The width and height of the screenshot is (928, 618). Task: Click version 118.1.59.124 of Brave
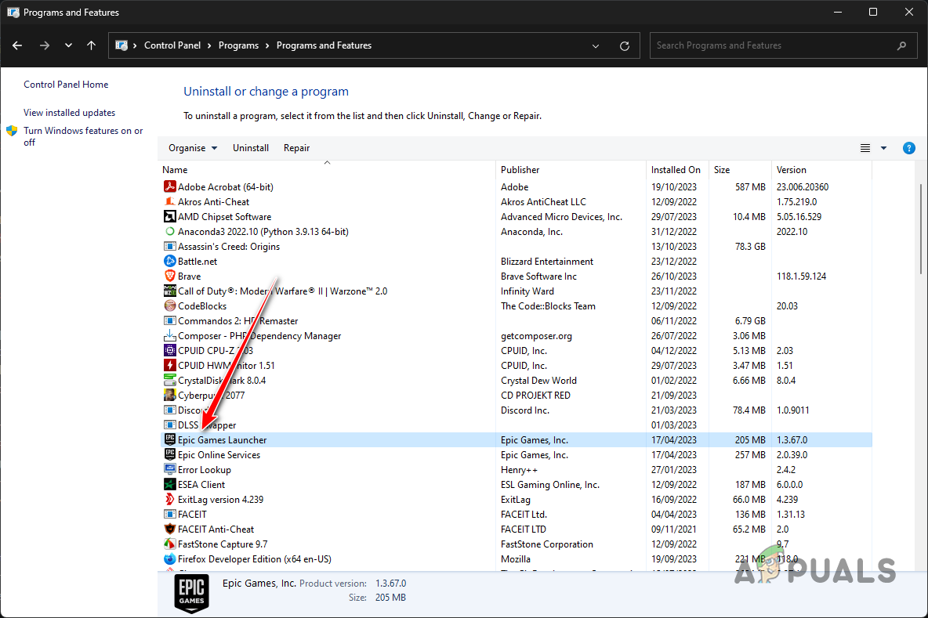click(x=801, y=276)
